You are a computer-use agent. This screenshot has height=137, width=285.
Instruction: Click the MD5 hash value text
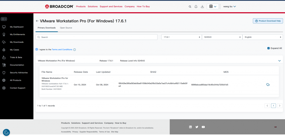click(x=210, y=85)
